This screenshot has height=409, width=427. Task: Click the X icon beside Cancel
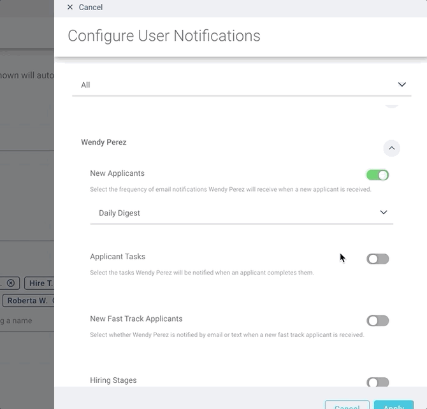point(70,7)
